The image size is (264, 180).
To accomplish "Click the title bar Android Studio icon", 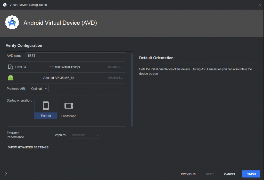I will point(5,5).
